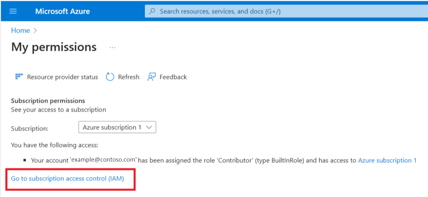Screen dimensions: 428x197
Task: Click the Microsoft Azure brand title
Action: pos(62,11)
